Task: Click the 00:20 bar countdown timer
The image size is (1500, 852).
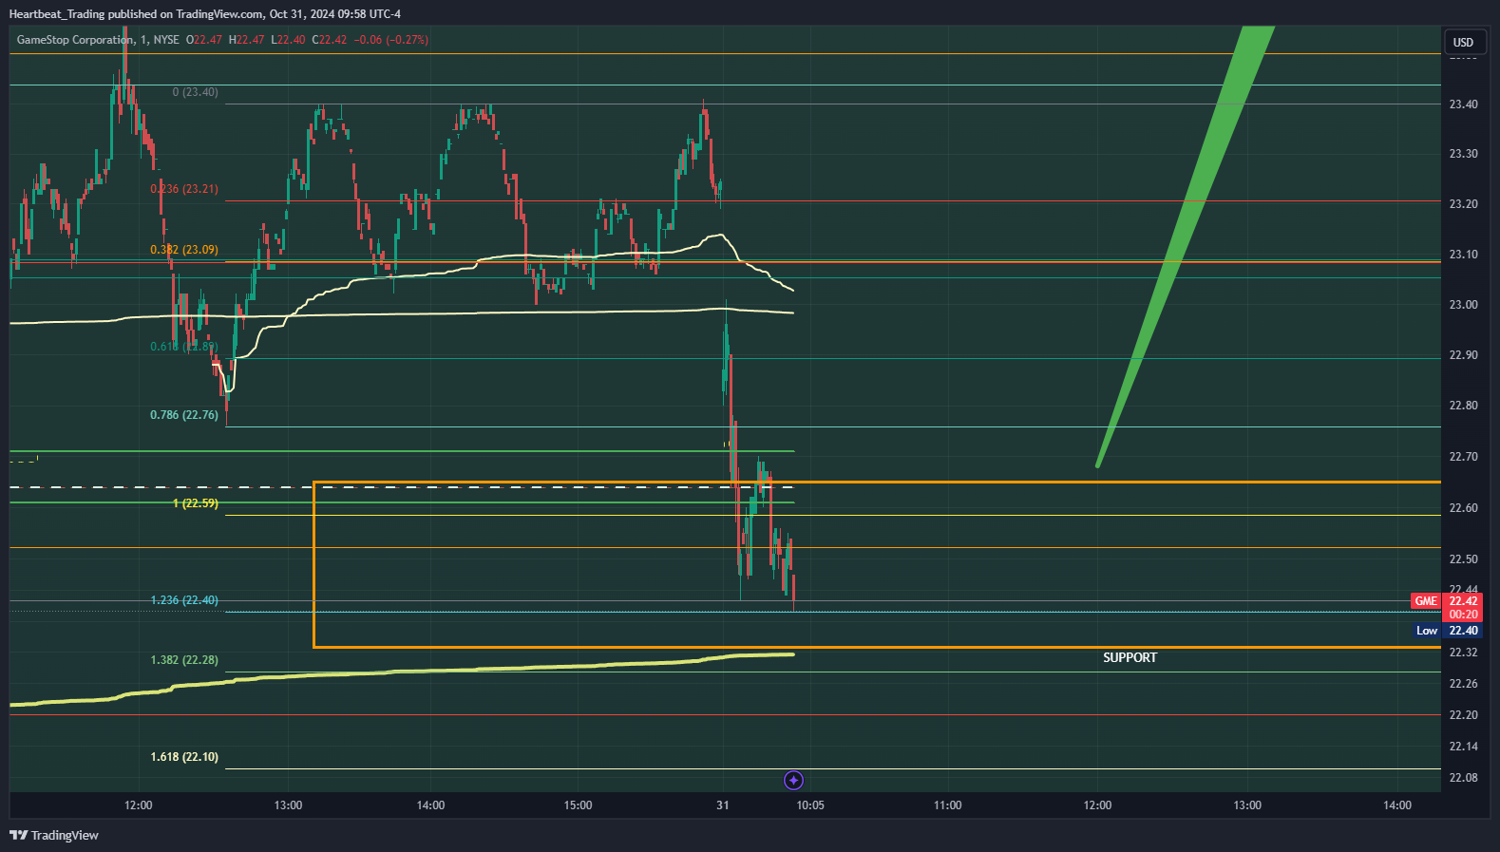Action: pos(1463,615)
